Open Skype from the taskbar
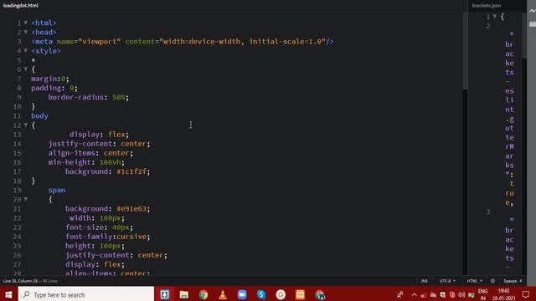The width and height of the screenshot is (536, 301). pos(261,294)
